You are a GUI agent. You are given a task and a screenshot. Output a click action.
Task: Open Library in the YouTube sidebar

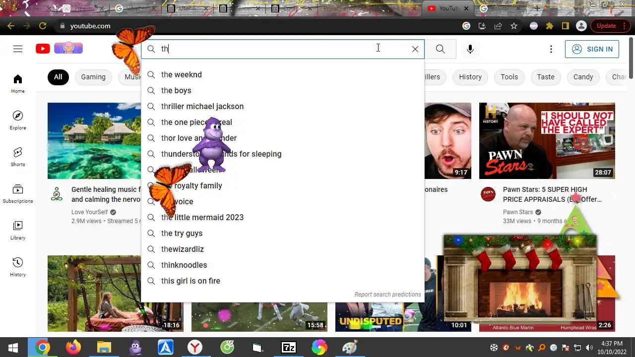tap(18, 230)
